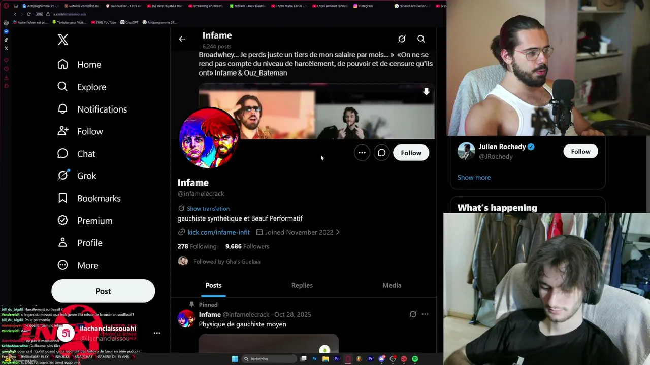Go to your Profile page
The image size is (650, 365).
pos(80,243)
